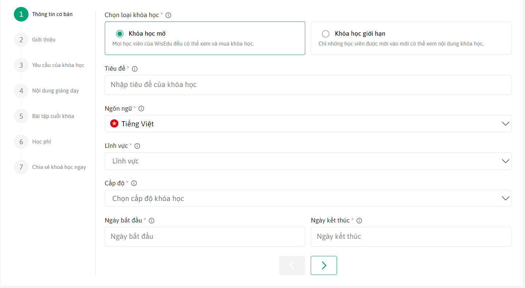Open the Chọn cấp độ khóa học dropdown

click(x=308, y=198)
